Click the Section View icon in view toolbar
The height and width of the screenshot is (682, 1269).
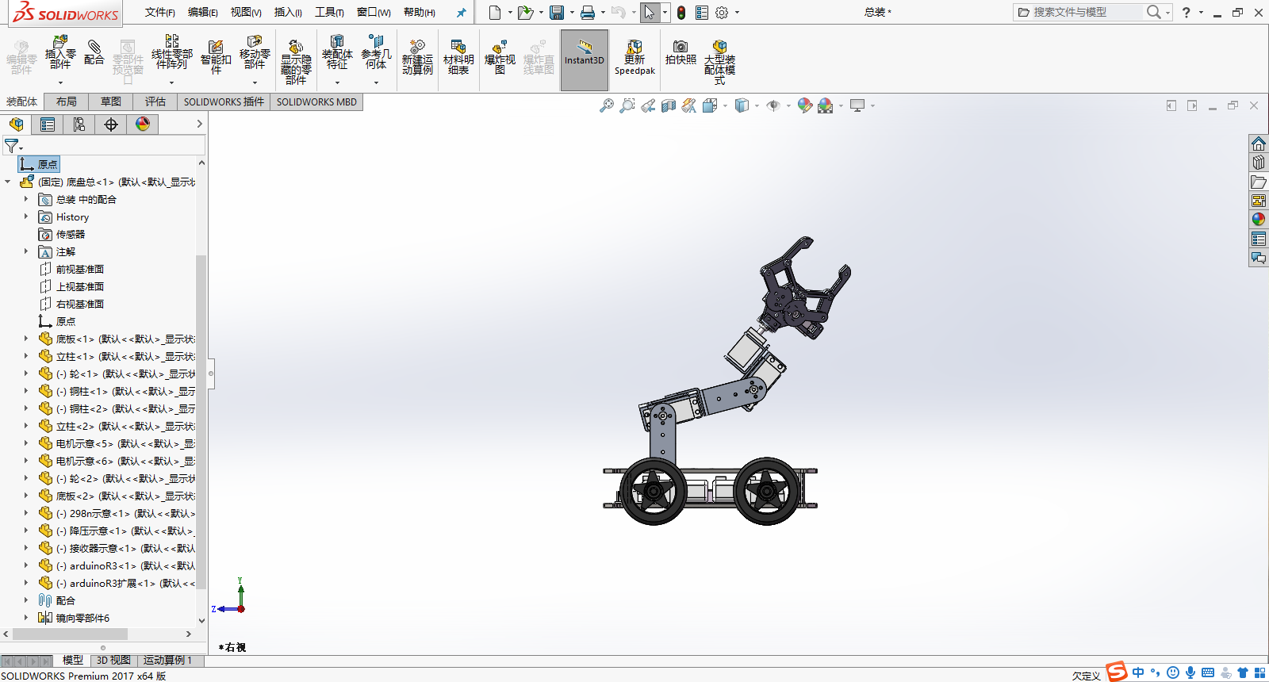pyautogui.click(x=669, y=105)
